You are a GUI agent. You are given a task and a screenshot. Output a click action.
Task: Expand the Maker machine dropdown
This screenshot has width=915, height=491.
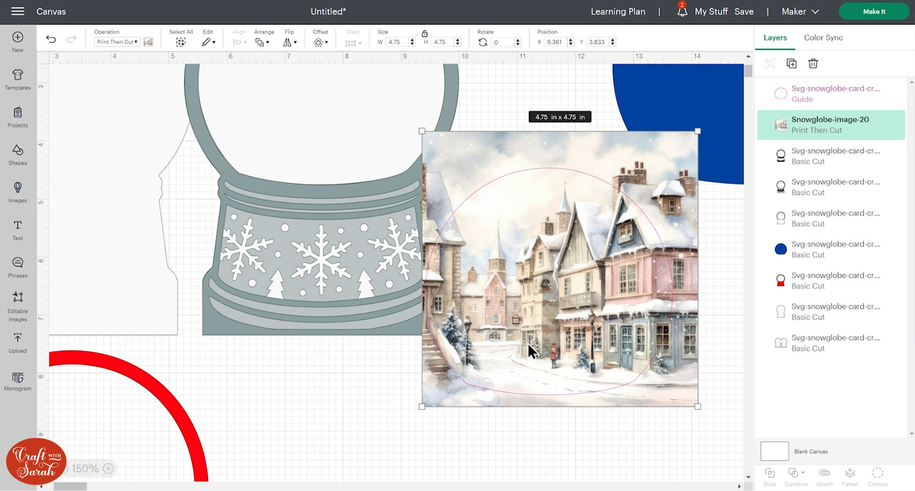[802, 12]
